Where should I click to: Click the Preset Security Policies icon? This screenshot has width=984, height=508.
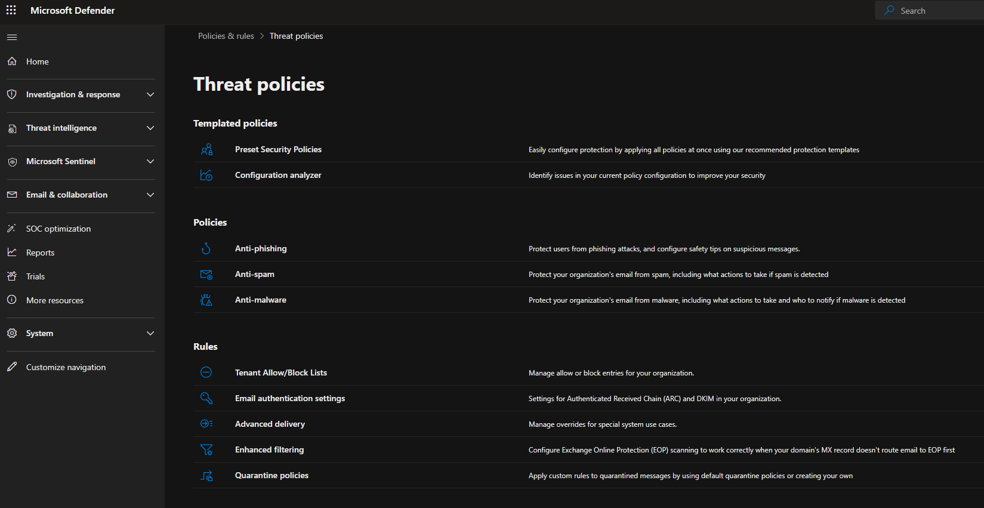[206, 149]
